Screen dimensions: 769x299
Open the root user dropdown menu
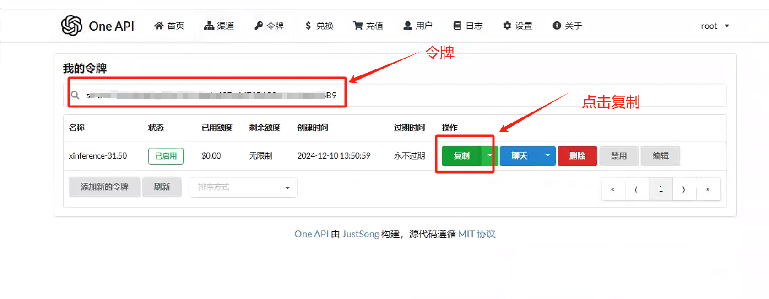pyautogui.click(x=715, y=26)
